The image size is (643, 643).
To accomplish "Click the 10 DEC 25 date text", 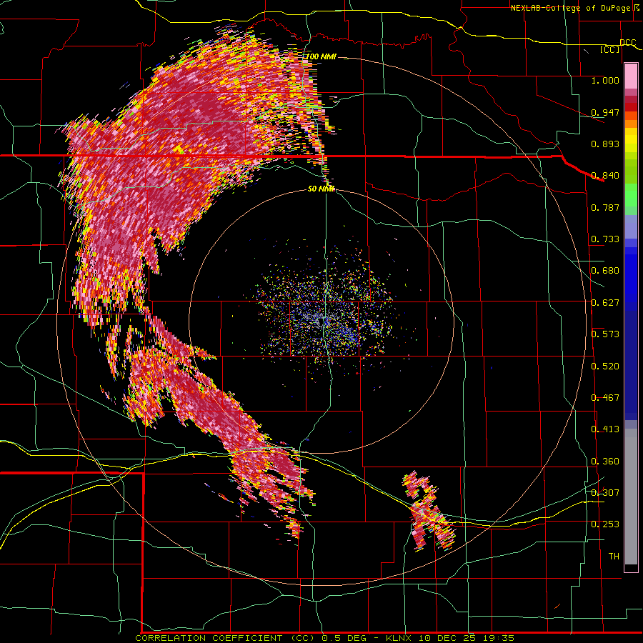I will pos(447,638).
